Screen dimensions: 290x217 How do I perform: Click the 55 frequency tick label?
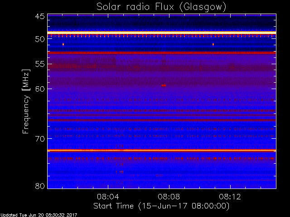(x=40, y=64)
